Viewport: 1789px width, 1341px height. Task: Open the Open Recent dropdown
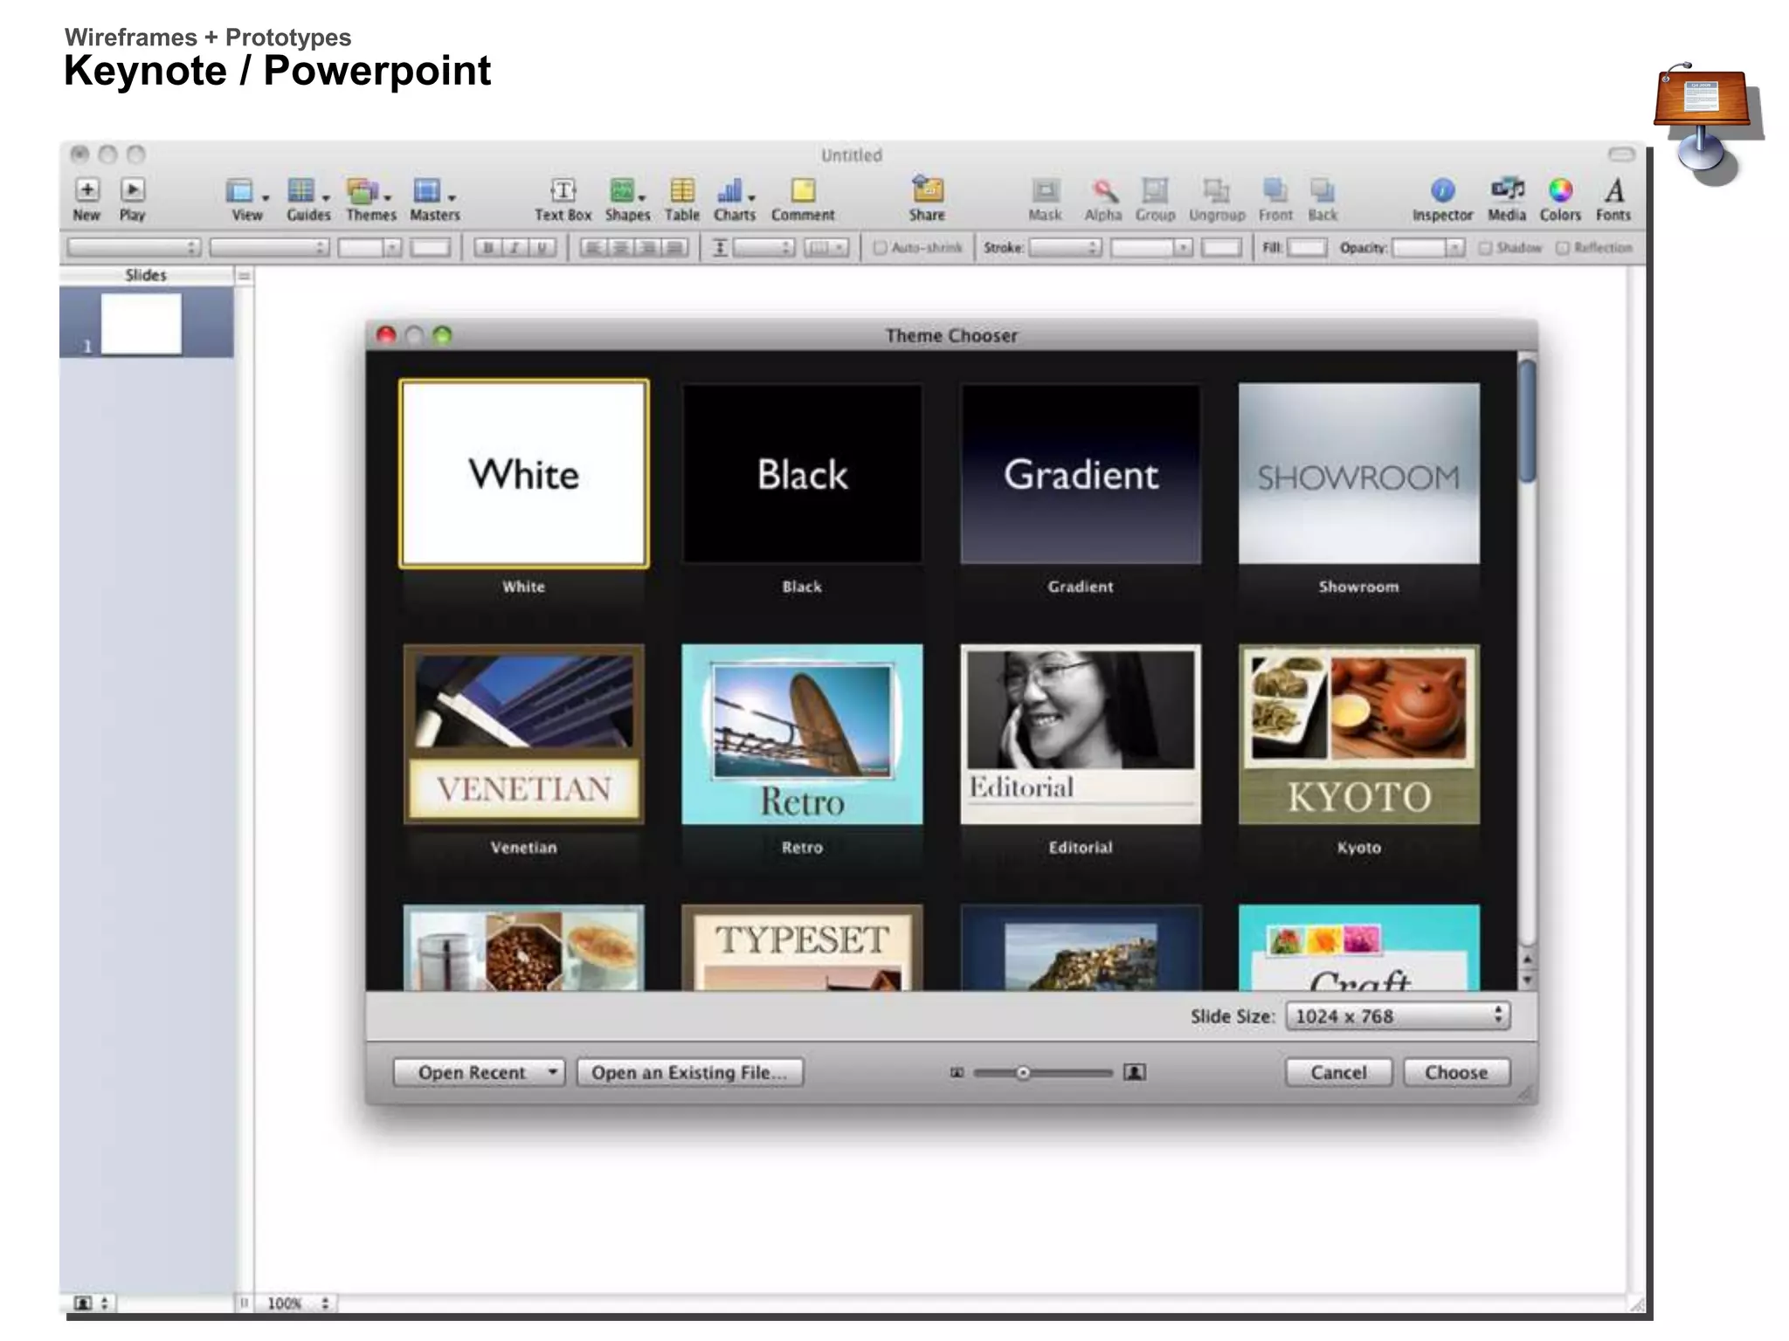(479, 1072)
